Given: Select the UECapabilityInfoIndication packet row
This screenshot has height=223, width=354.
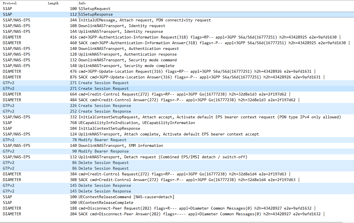Looking at the screenshot, I should pos(177,123).
